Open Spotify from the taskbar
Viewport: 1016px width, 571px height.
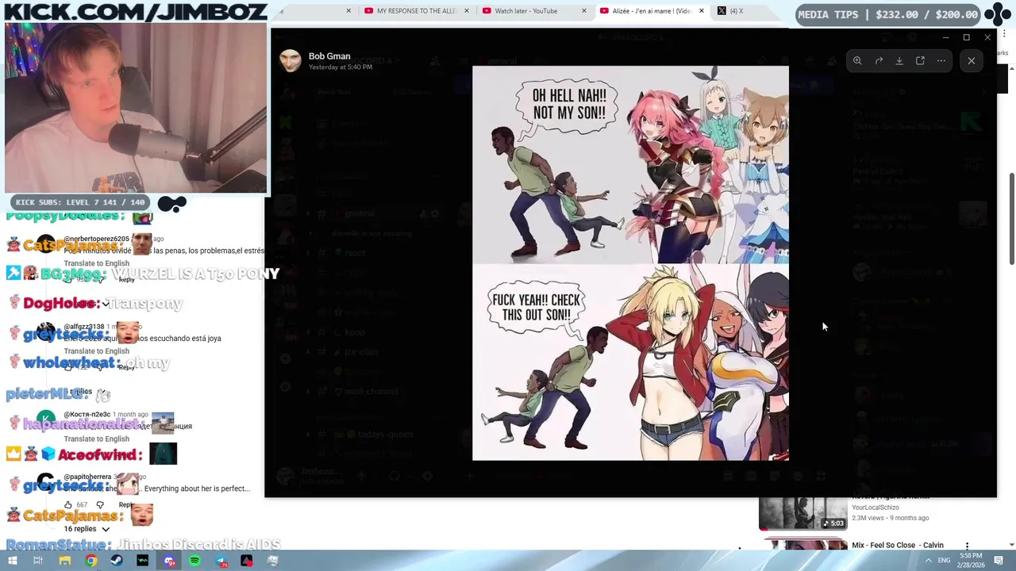coord(195,561)
